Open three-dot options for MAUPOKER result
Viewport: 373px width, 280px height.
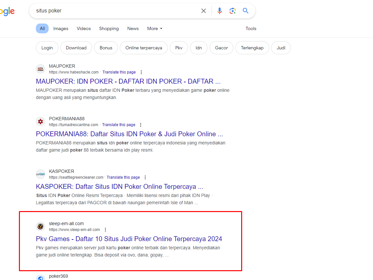141,72
